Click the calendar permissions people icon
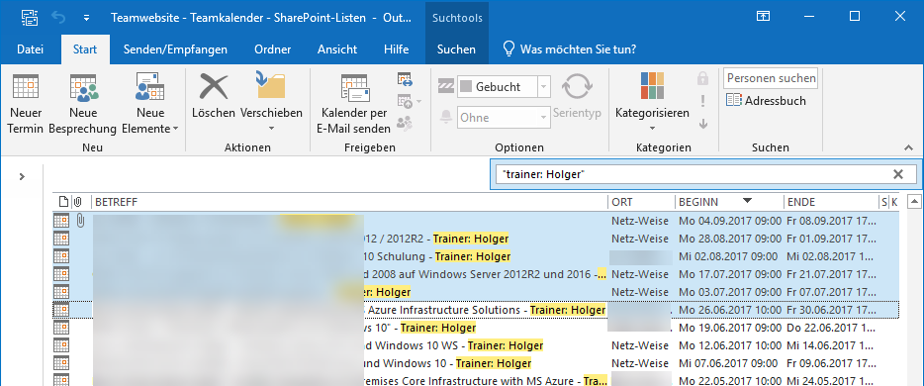Viewport: 924px width, 386px height. click(x=405, y=123)
